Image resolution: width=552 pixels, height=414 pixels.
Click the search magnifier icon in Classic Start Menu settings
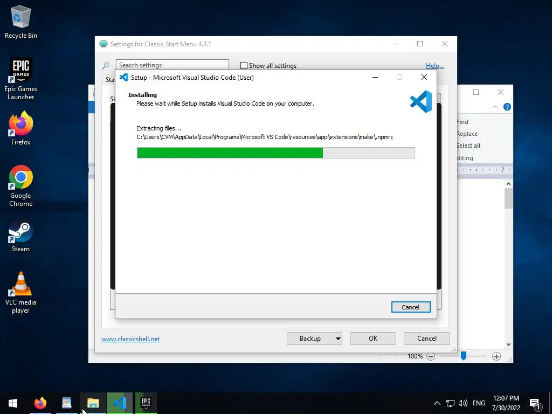[x=106, y=65]
